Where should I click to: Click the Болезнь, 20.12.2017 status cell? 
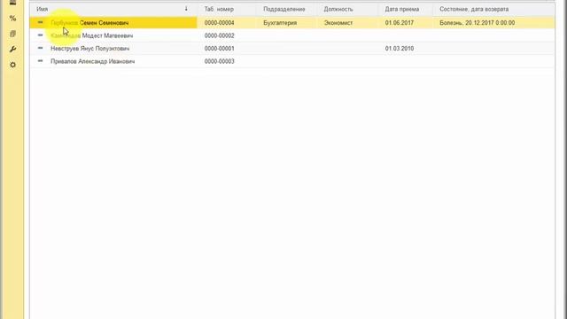[477, 23]
